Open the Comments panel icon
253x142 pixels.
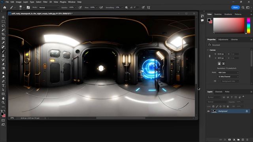point(202,21)
